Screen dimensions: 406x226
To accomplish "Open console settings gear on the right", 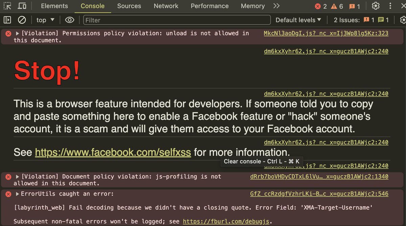I will point(403,20).
